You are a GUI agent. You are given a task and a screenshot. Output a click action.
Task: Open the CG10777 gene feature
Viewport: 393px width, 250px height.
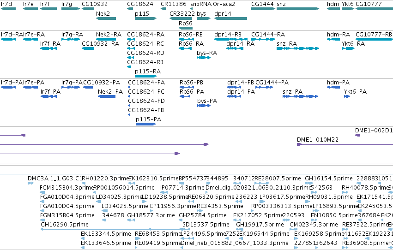(374, 9)
